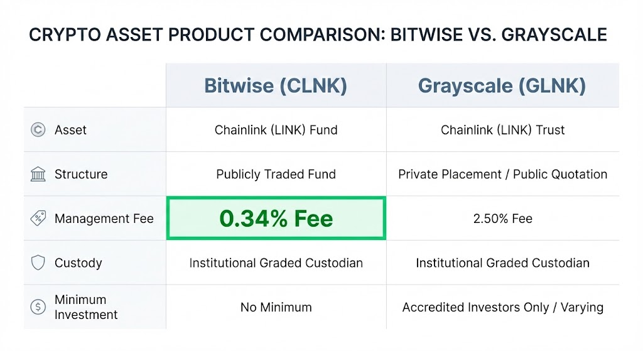This screenshot has height=351, width=643.
Task: Click the dollar coin icon beside Minimum Investment
Action: (x=38, y=307)
